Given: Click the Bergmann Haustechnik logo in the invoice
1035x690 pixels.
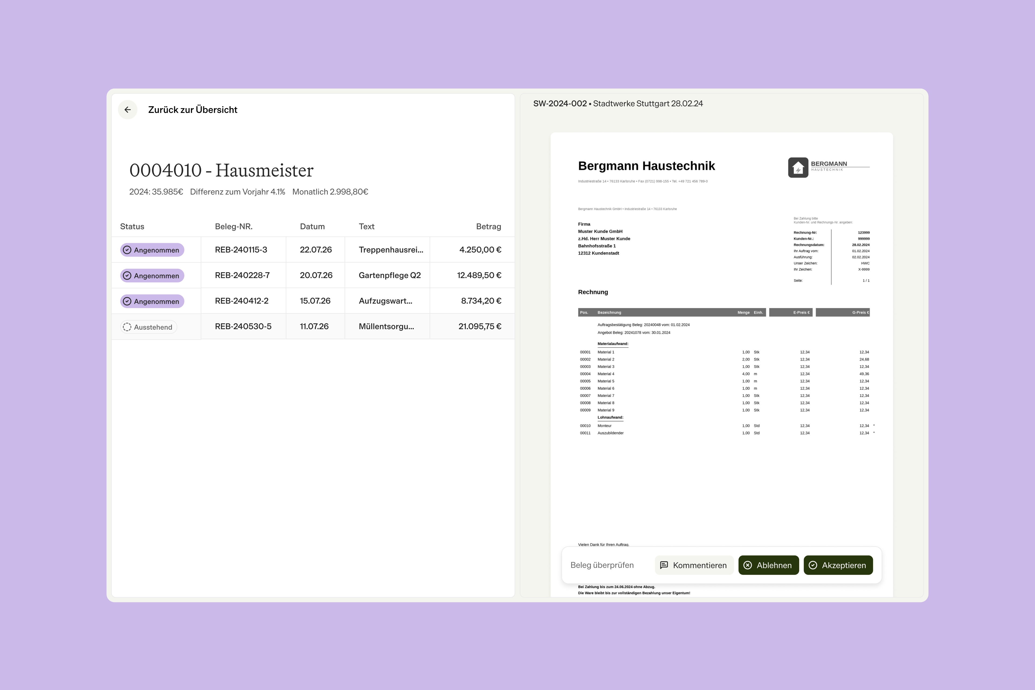Looking at the screenshot, I should tap(829, 167).
